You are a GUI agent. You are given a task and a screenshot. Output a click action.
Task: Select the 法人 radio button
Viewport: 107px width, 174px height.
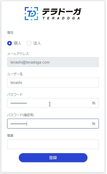click(29, 43)
